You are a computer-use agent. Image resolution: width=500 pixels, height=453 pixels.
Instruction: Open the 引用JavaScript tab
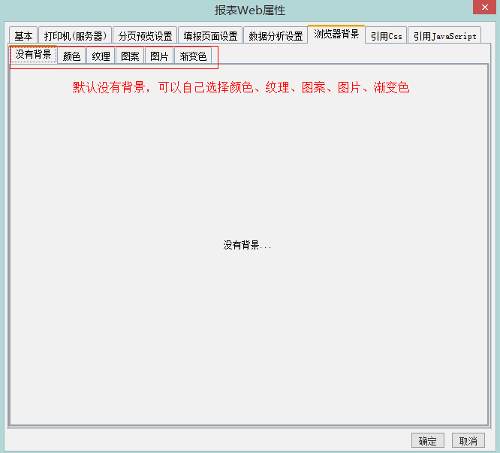(x=444, y=35)
